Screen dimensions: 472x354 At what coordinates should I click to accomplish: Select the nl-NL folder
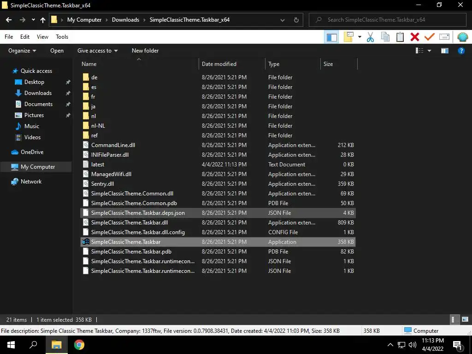click(98, 126)
